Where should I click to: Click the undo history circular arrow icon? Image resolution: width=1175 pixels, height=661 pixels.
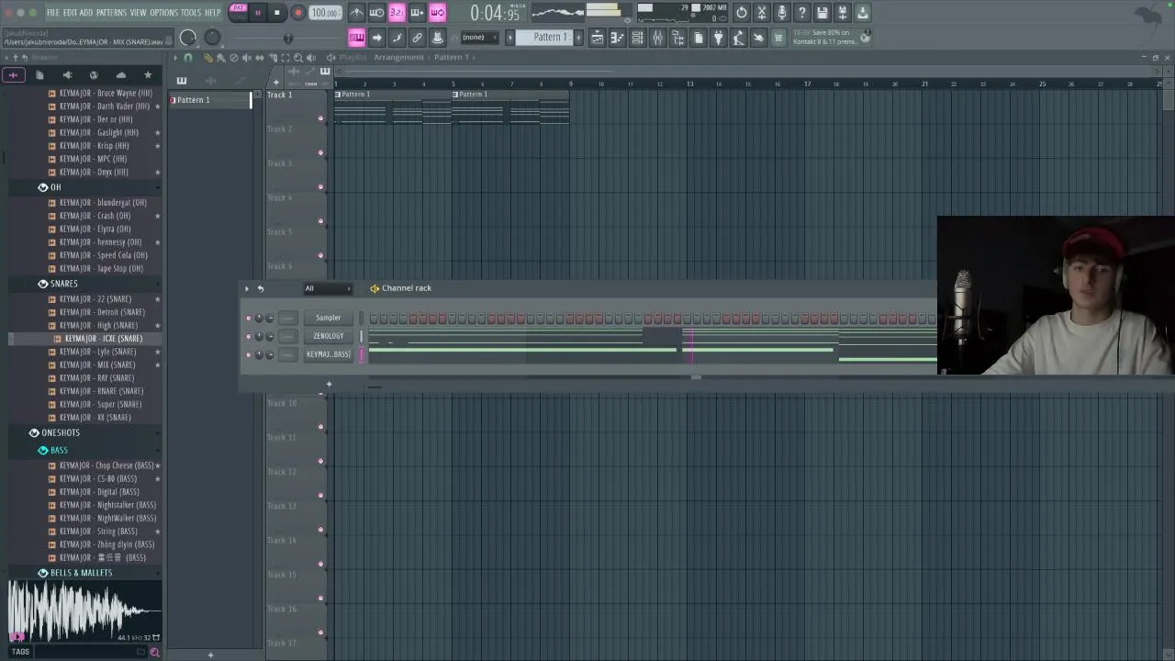coord(742,13)
